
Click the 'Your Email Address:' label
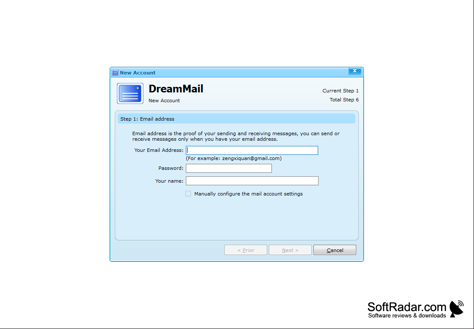pyautogui.click(x=159, y=150)
